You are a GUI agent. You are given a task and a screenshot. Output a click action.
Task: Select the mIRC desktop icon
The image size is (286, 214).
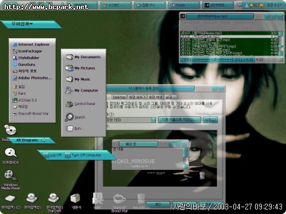click(98, 201)
